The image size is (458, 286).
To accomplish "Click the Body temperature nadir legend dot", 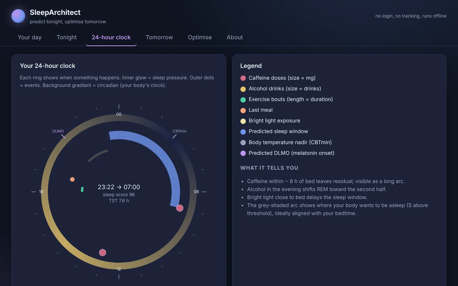I will click(243, 142).
